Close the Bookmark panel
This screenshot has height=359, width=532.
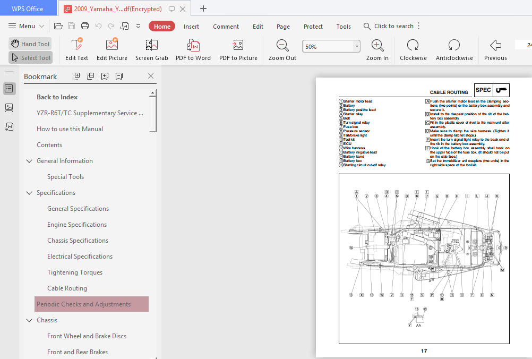tap(151, 76)
